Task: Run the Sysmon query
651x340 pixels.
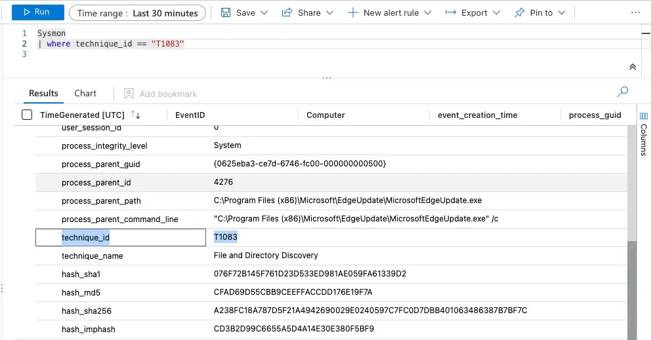Action: click(x=38, y=12)
